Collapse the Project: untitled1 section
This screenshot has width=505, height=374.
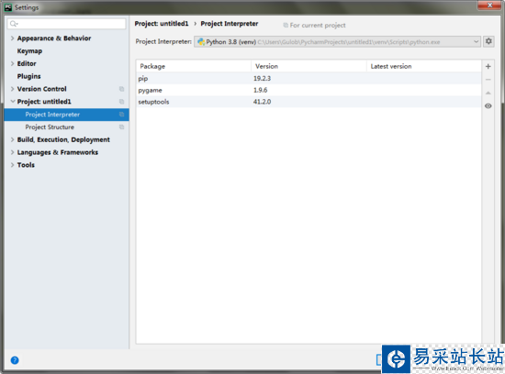tap(12, 102)
